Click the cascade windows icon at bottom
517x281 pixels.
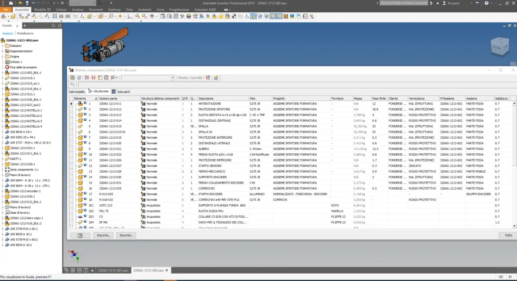click(67, 270)
